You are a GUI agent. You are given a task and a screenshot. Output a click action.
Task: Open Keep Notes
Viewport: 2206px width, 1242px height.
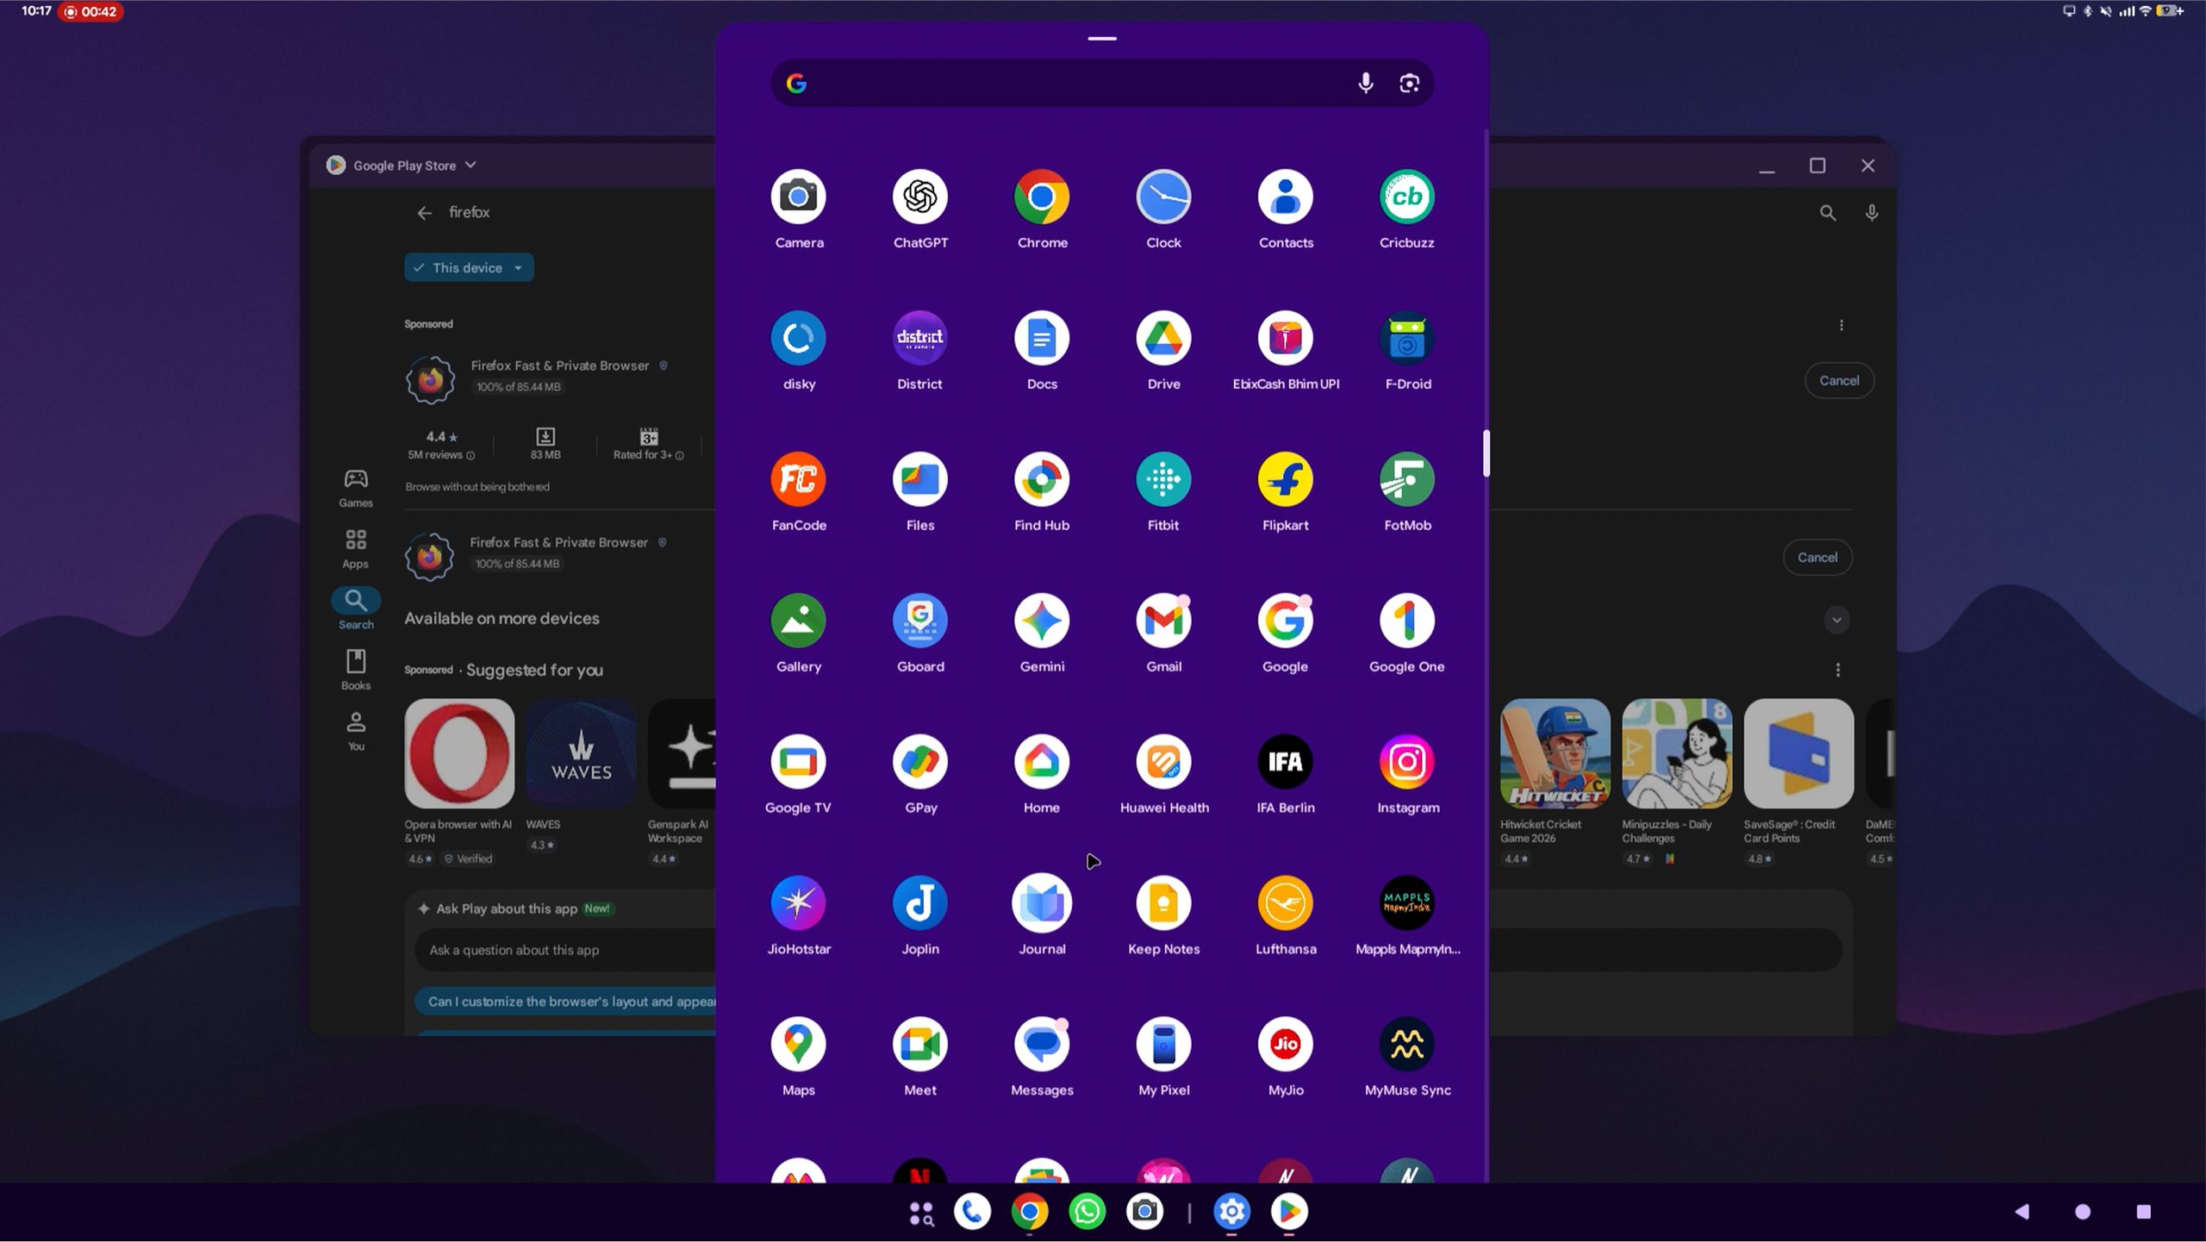(x=1163, y=904)
